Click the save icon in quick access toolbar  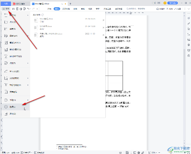coord(13,9)
